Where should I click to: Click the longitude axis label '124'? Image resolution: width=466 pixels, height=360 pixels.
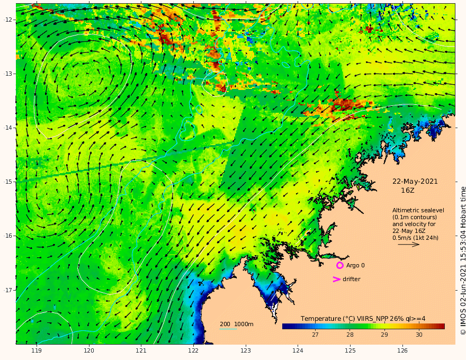[298, 351]
